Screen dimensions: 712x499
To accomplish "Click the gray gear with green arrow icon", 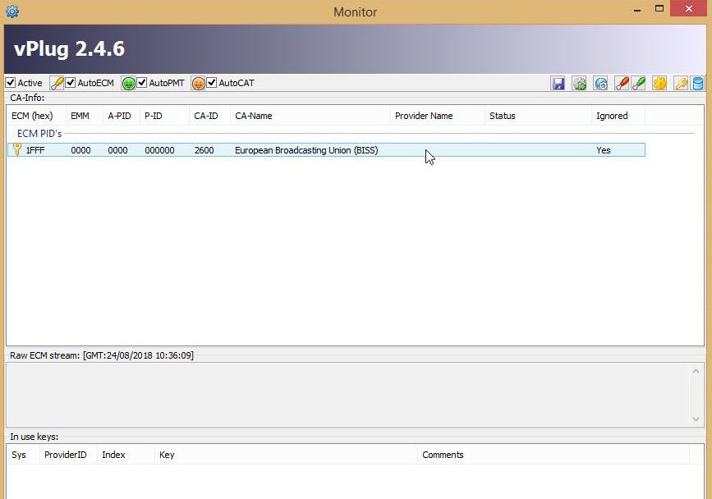I will point(579,83).
